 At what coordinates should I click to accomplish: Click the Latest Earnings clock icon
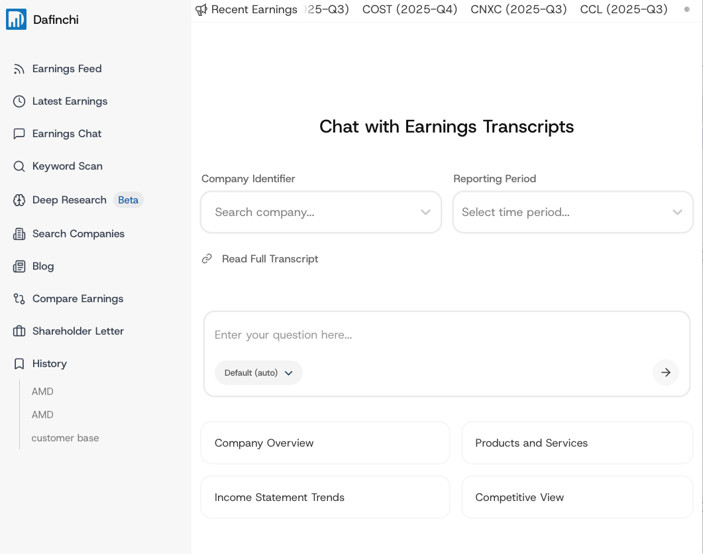pos(19,101)
